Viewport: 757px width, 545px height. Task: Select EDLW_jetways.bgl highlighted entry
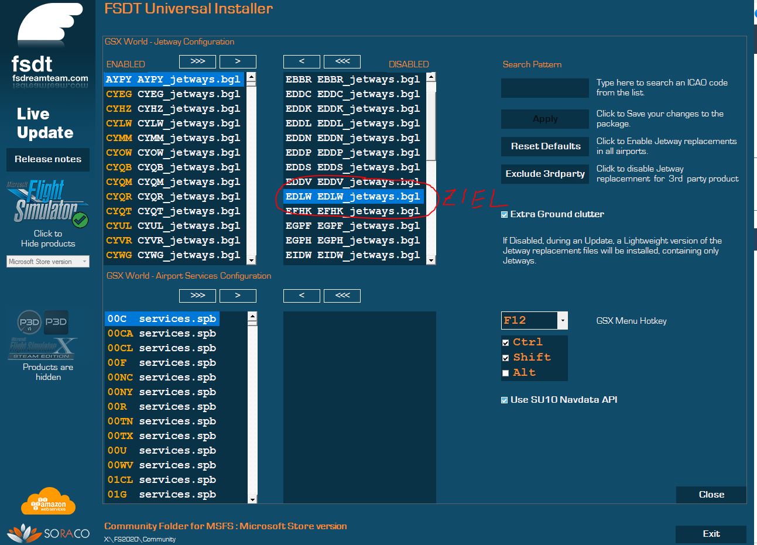354,196
